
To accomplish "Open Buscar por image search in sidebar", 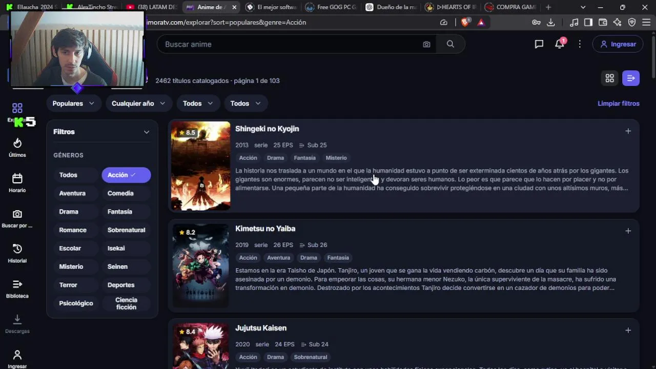I will 17,218.
